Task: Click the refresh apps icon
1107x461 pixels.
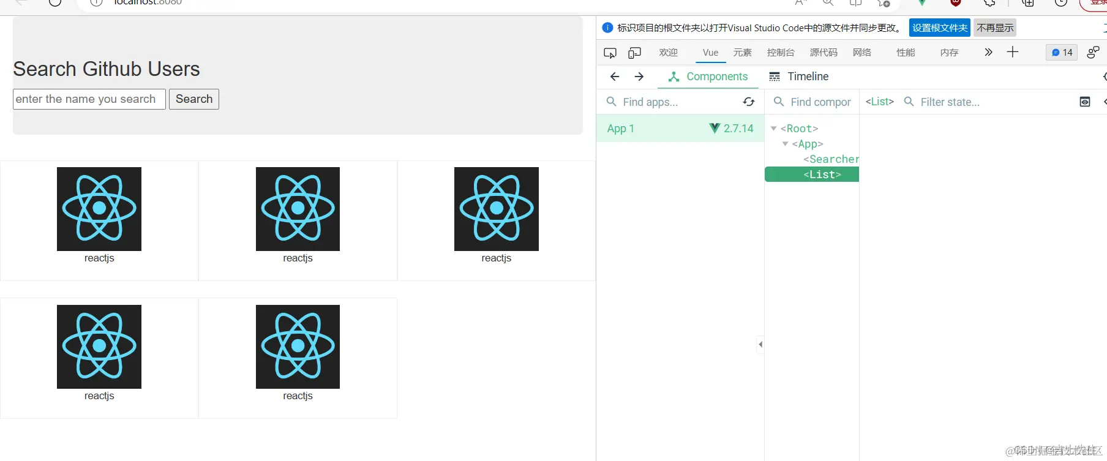Action: point(748,102)
